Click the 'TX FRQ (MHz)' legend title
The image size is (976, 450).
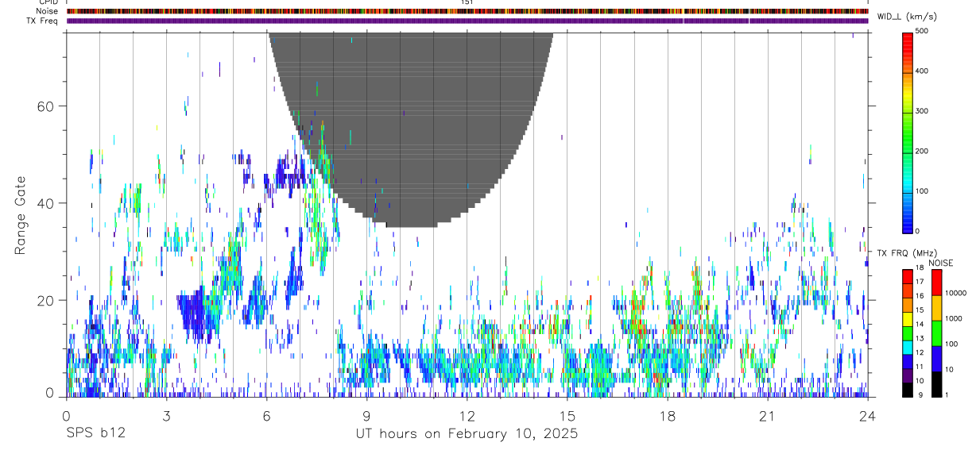click(x=908, y=253)
